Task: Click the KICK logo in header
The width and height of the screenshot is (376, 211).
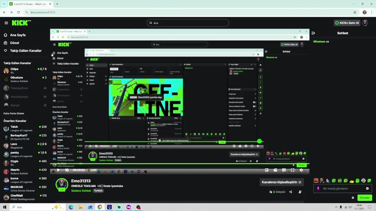Action: tap(21, 23)
